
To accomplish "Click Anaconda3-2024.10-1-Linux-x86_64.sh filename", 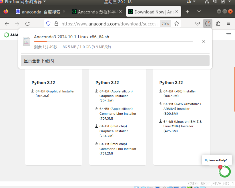I will tap(71, 37).
